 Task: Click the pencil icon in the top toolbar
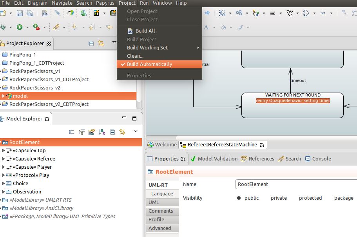57,13
